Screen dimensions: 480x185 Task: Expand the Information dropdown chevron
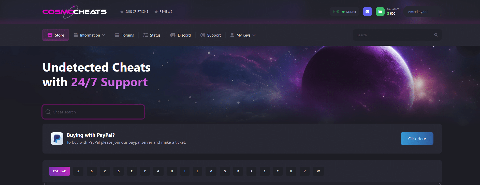(104, 35)
